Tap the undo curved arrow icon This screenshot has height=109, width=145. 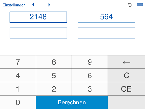click(x=130, y=5)
